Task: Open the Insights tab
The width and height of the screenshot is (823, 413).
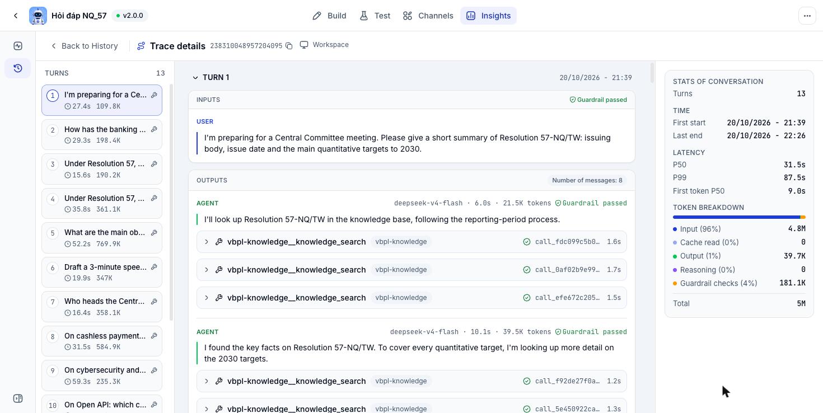Action: 489,16
